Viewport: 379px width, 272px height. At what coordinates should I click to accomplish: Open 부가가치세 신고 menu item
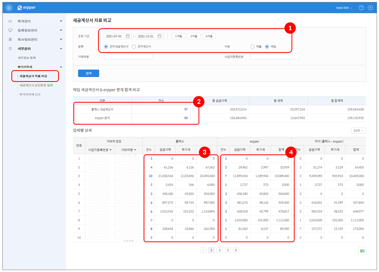(x=30, y=94)
